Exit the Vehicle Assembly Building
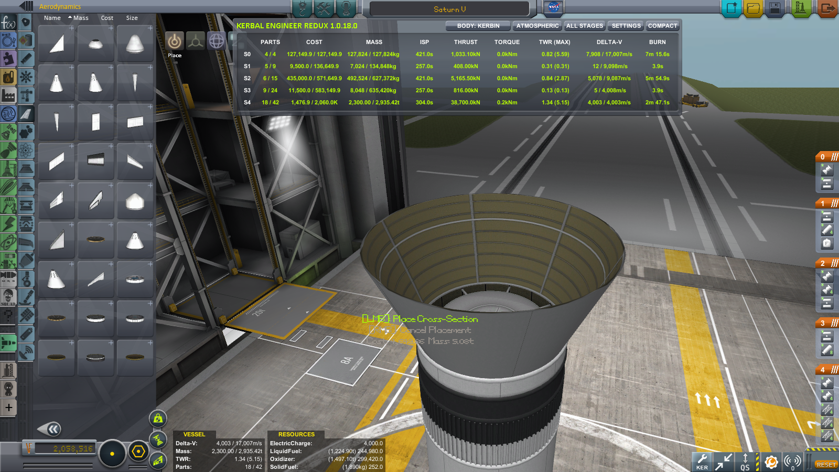Viewport: 839px width, 472px height. point(827,8)
